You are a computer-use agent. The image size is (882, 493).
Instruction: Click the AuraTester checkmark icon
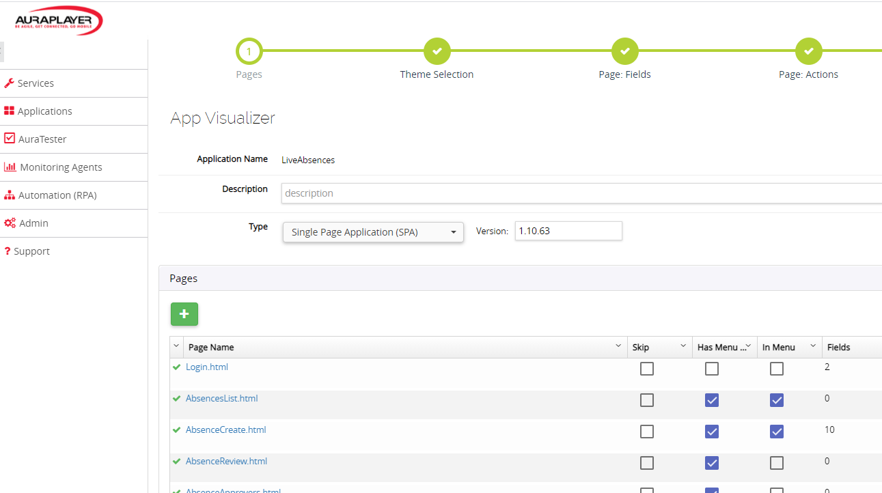coord(10,139)
